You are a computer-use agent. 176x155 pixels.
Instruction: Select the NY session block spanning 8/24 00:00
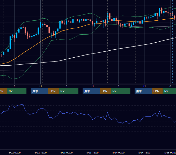121,91
